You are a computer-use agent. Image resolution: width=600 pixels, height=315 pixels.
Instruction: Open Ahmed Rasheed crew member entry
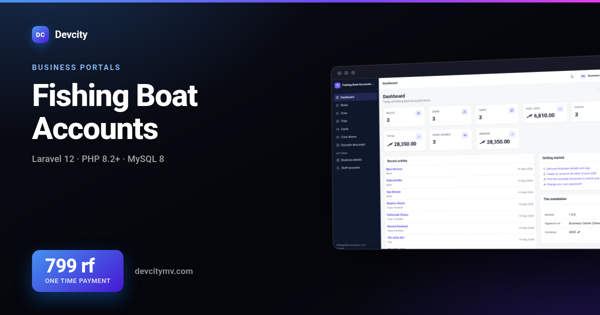[x=397, y=226]
